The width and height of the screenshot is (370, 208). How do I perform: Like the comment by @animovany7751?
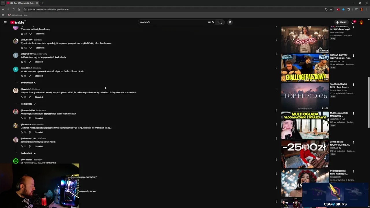pyautogui.click(x=22, y=146)
